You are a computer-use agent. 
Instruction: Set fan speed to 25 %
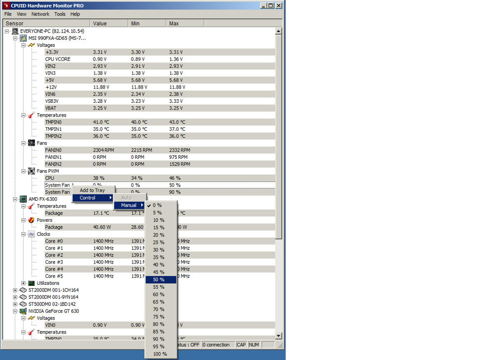point(161,242)
